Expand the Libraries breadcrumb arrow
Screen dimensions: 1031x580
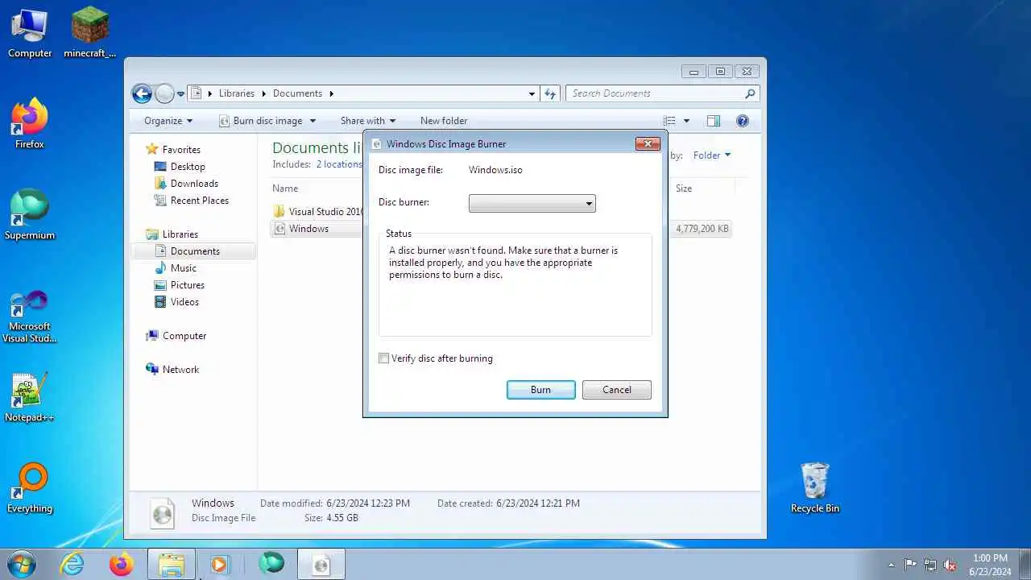point(263,93)
